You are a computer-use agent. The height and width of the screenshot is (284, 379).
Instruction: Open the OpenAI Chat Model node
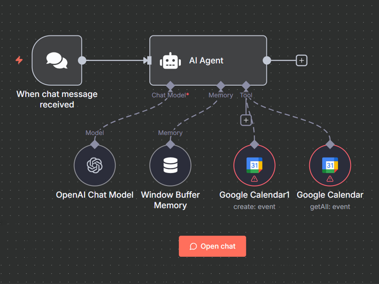coord(94,165)
